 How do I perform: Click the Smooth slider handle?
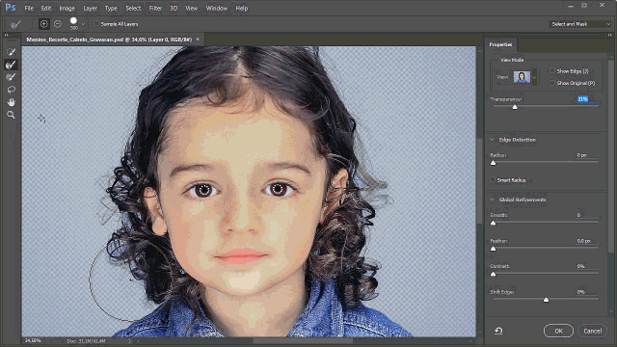pyautogui.click(x=493, y=223)
